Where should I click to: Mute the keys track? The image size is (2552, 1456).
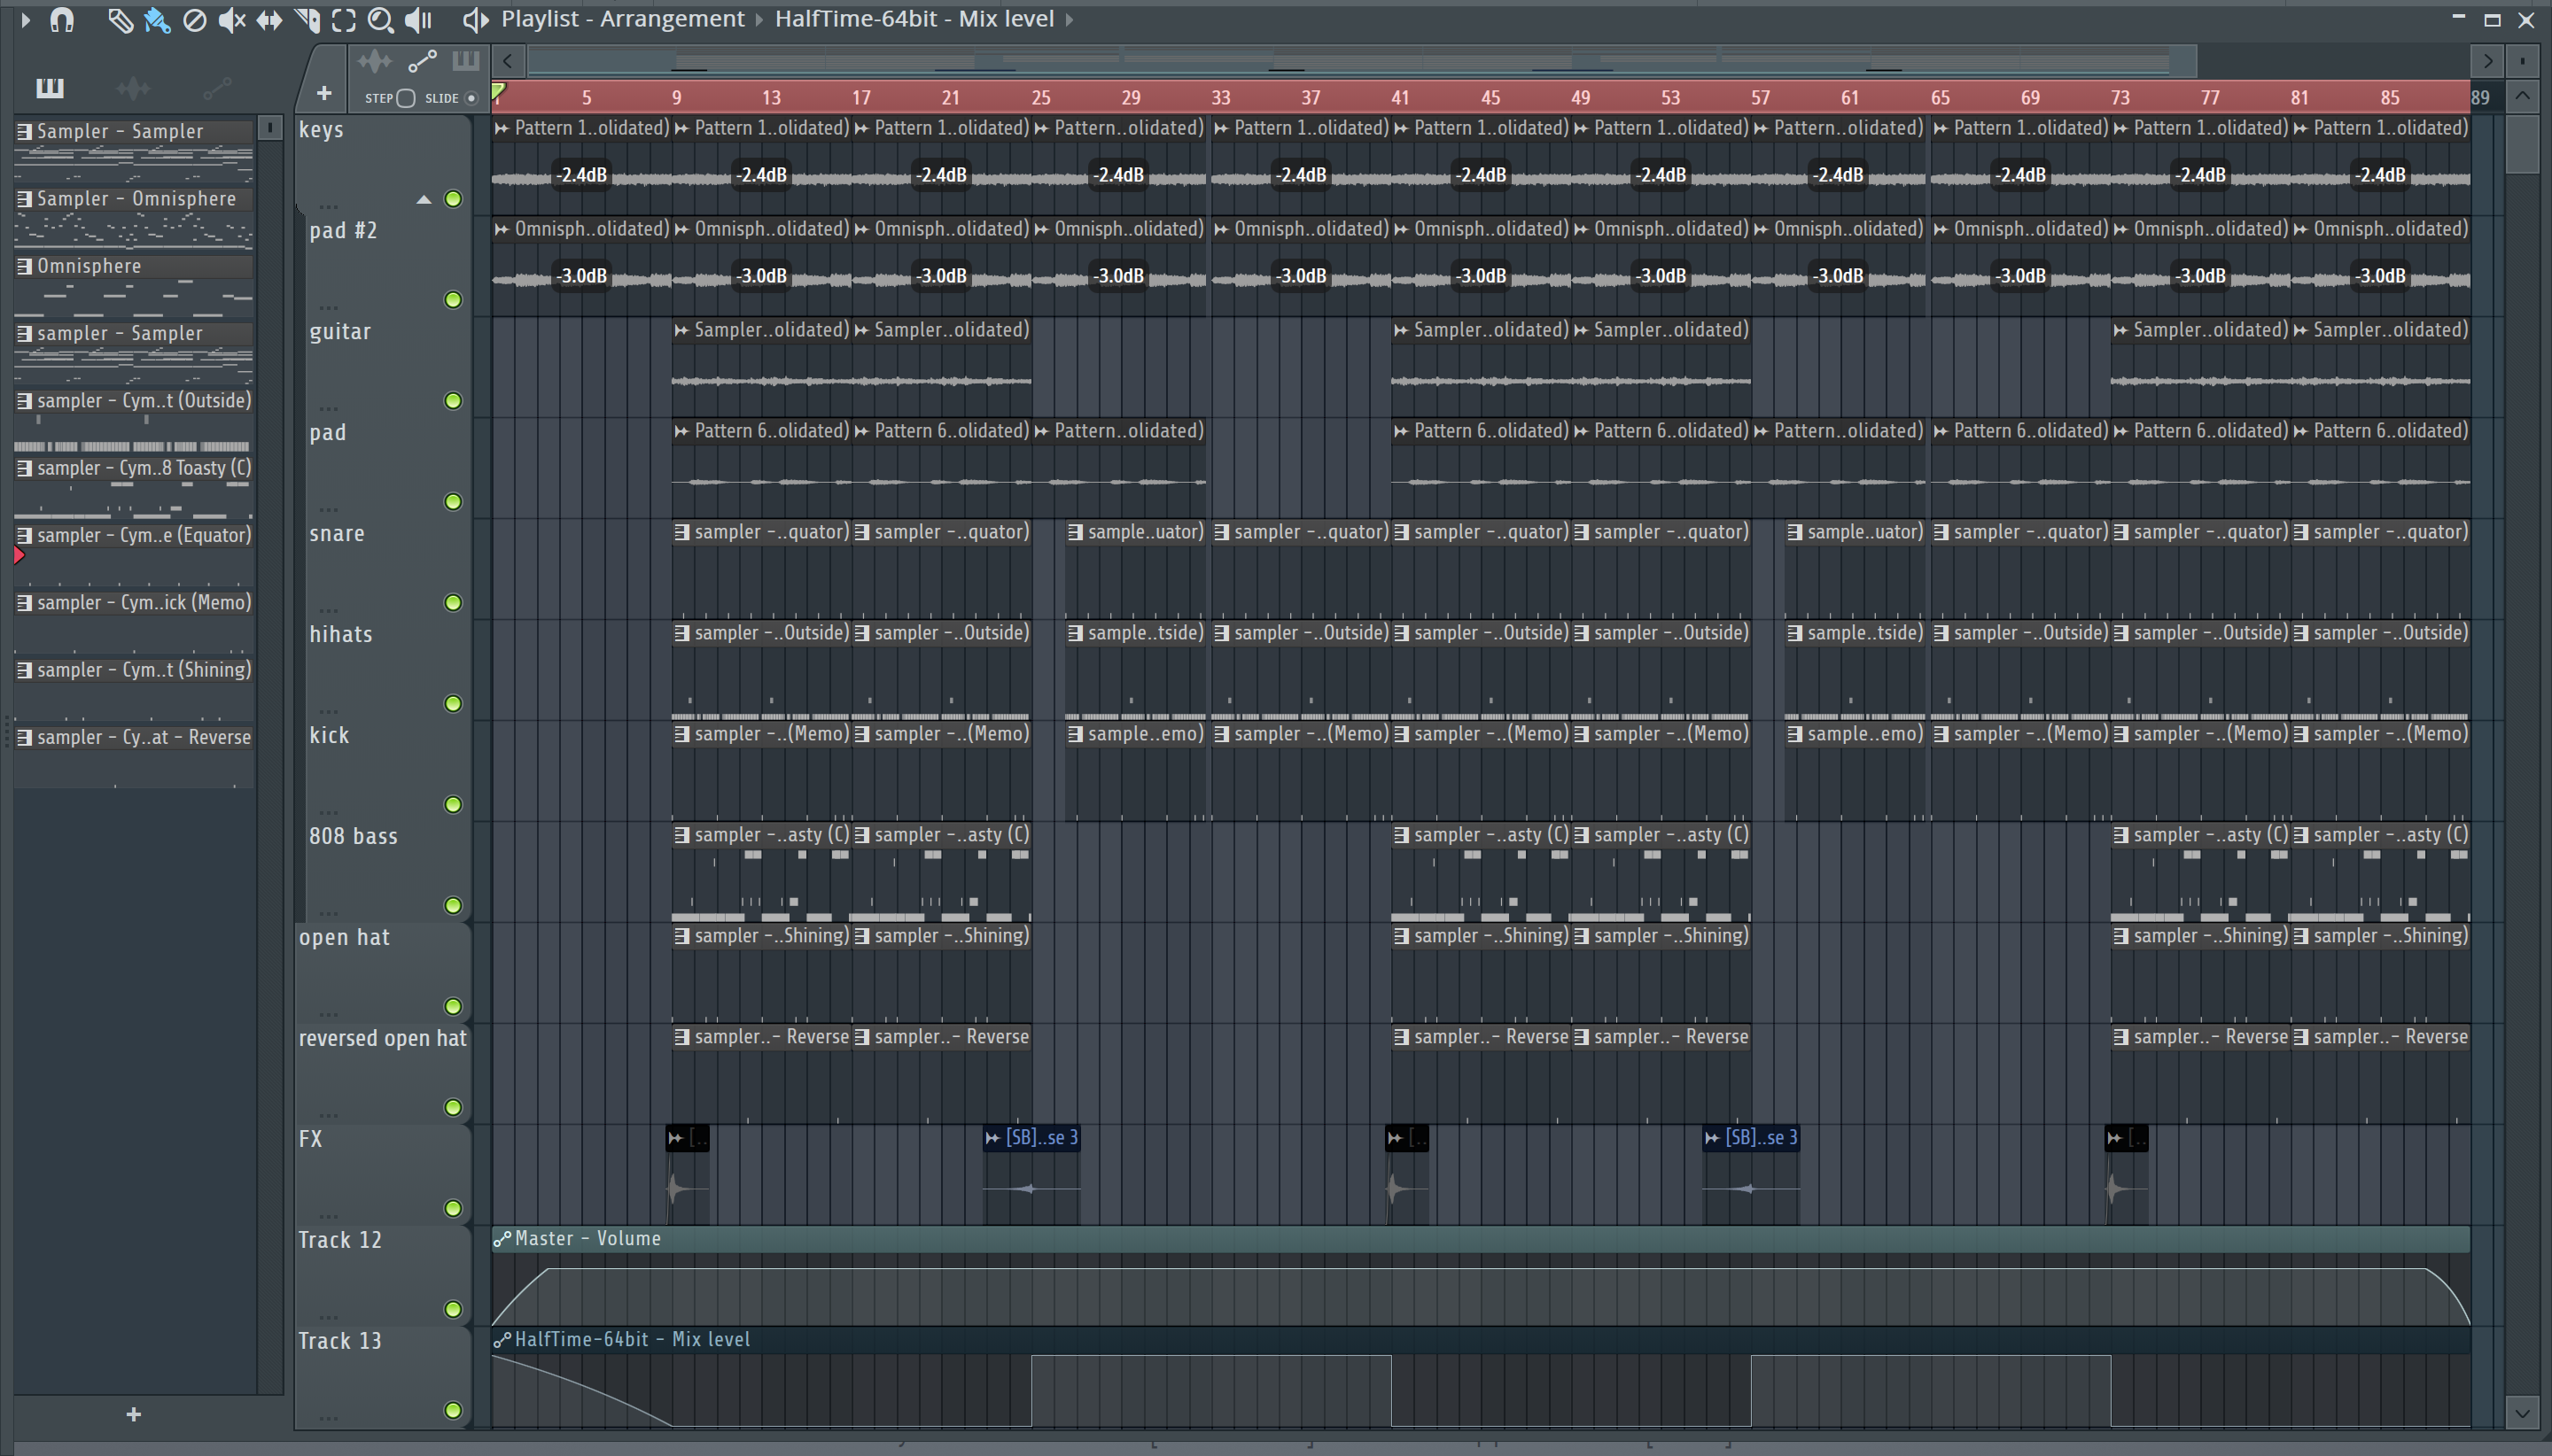[453, 199]
